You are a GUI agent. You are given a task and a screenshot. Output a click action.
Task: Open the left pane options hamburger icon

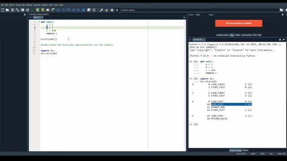click(x=25, y=15)
